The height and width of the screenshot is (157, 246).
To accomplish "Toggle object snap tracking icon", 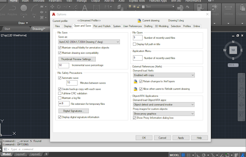I will tap(221, 155).
